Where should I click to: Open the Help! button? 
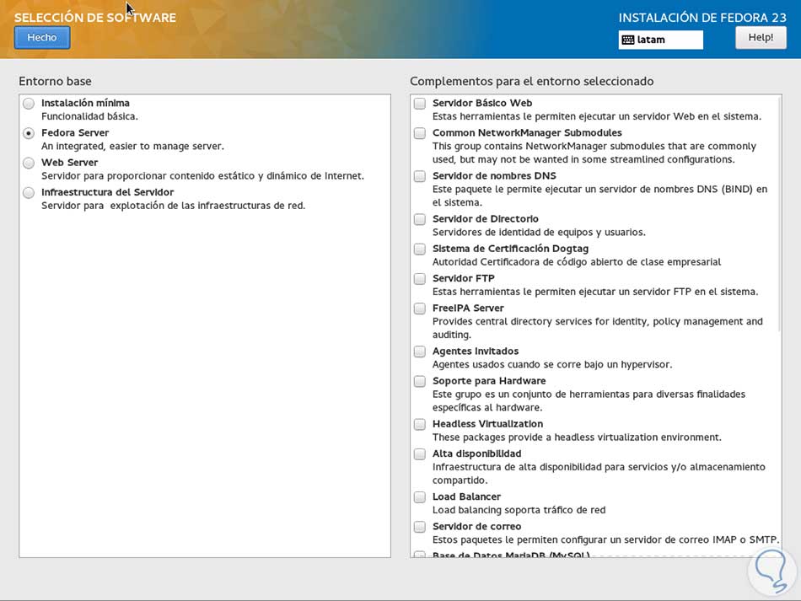[761, 37]
